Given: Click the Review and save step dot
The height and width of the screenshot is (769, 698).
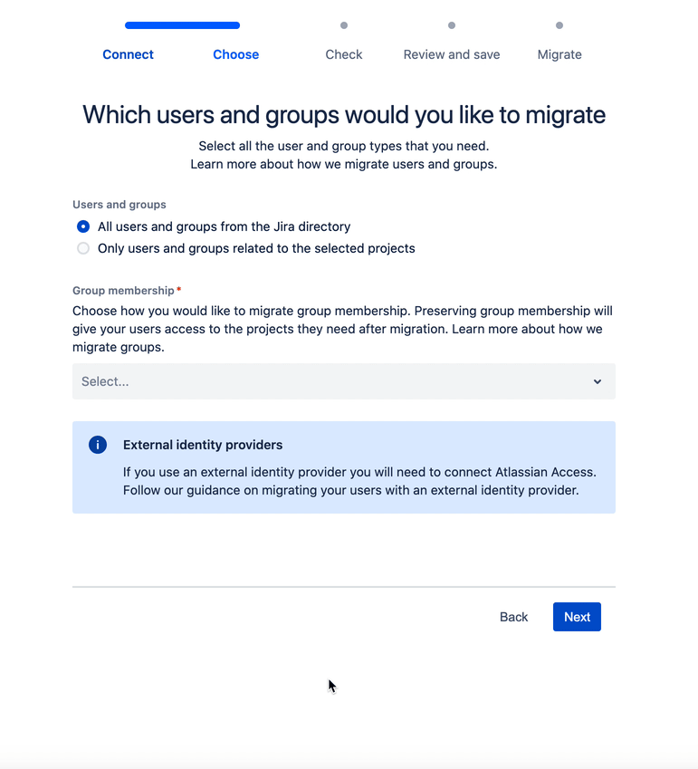Looking at the screenshot, I should click(x=451, y=25).
